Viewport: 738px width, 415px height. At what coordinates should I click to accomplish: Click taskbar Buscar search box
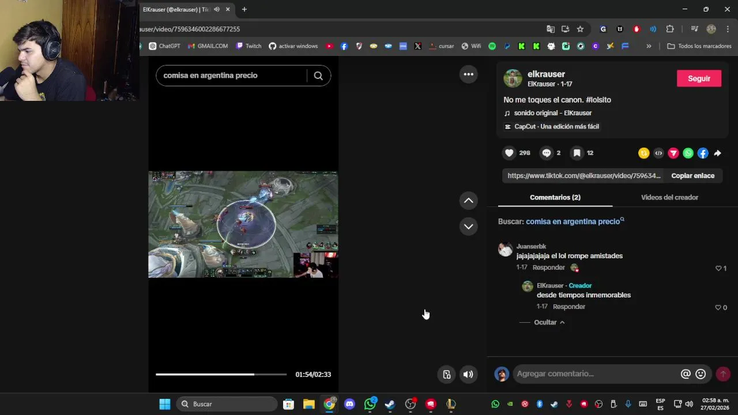(x=227, y=404)
